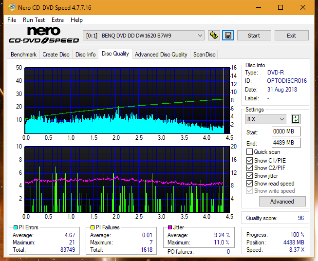Click the cyan PI Errors color swatch
Screen dimensions: 318x261
[16, 227]
